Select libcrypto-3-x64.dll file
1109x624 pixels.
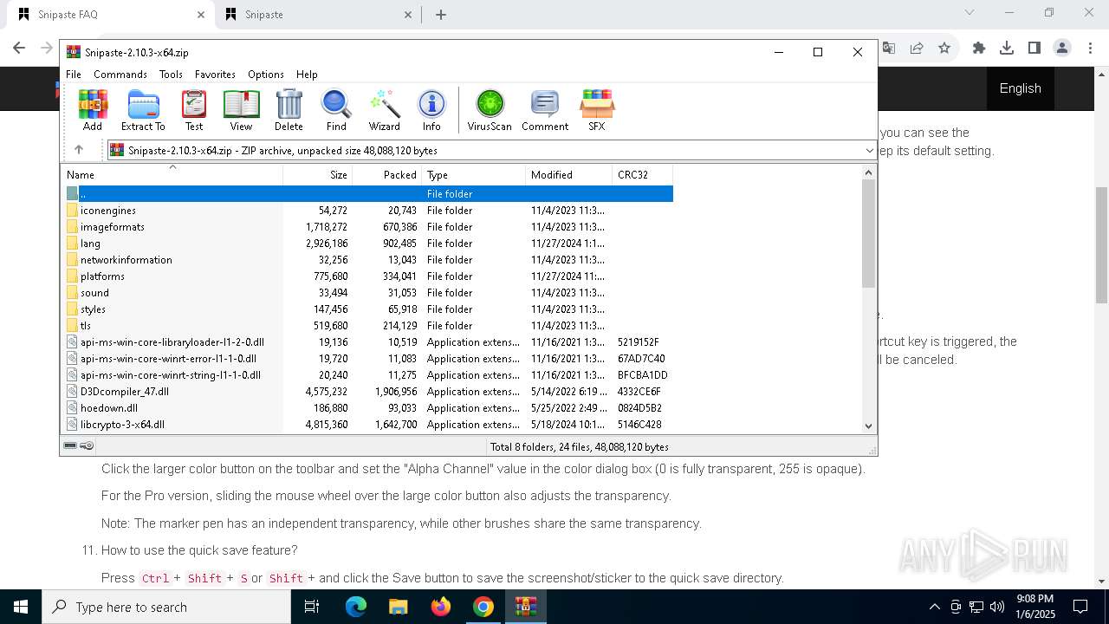[122, 425]
